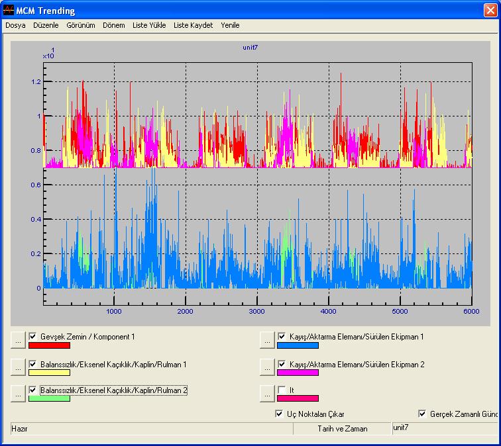Viewport: 501px width, 446px height.
Task: Click the browse button beside Gevşek Zemin
Action: 19,339
